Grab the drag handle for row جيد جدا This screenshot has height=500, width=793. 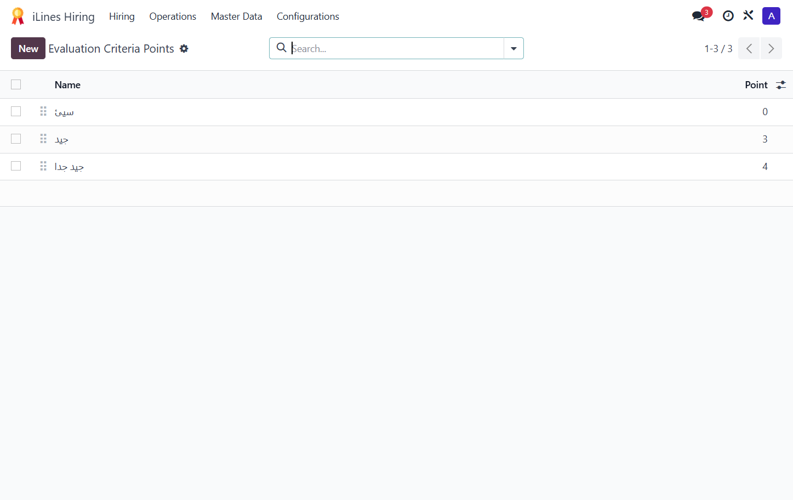(43, 166)
